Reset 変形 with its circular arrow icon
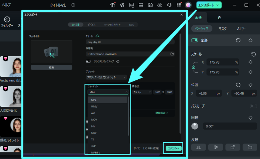 coord(238,40)
